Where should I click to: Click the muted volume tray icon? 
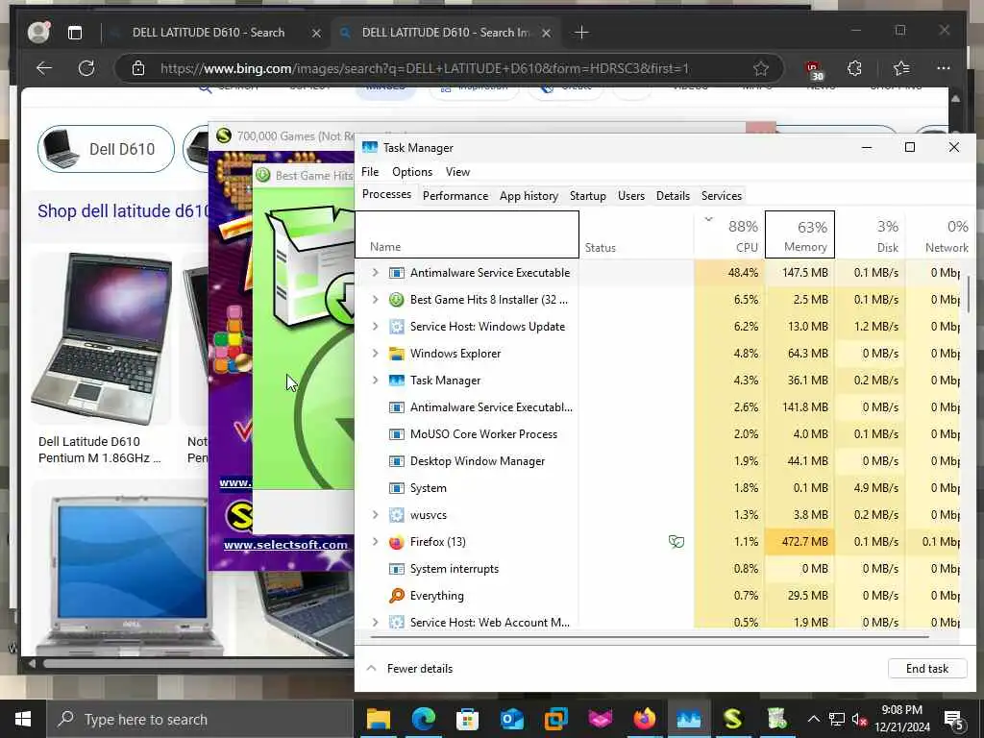860,720
